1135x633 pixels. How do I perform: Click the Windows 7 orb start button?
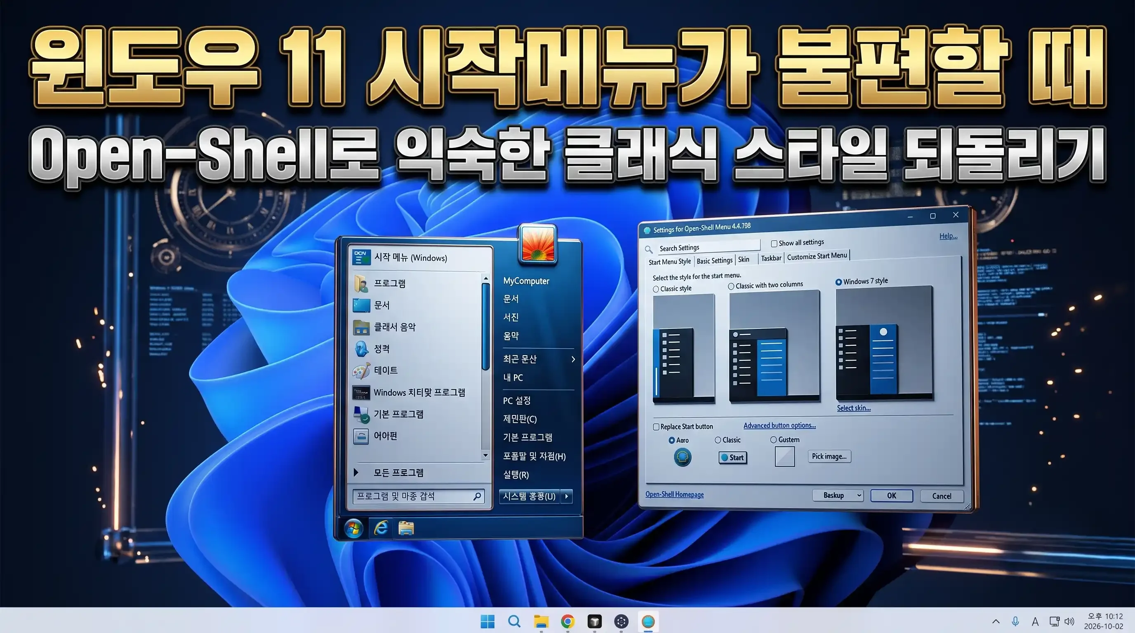(353, 528)
